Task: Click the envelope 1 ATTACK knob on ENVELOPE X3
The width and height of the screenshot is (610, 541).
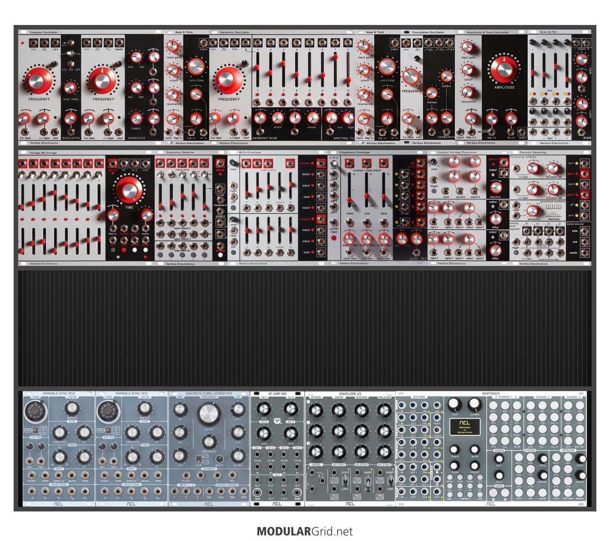Action: pyautogui.click(x=316, y=411)
